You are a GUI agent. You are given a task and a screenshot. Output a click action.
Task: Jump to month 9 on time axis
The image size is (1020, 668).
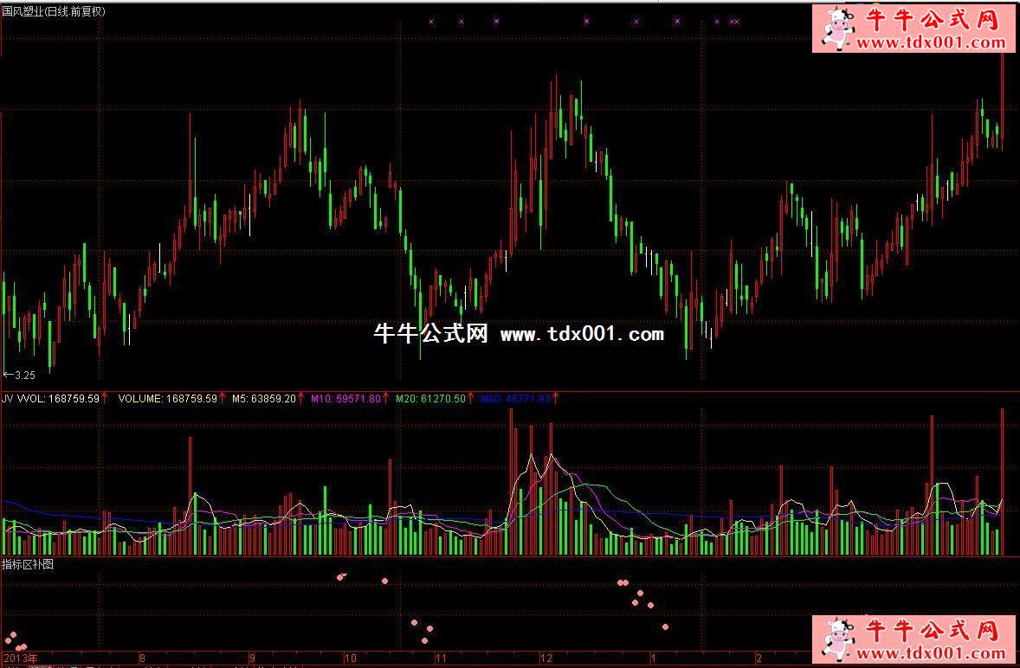(x=252, y=658)
